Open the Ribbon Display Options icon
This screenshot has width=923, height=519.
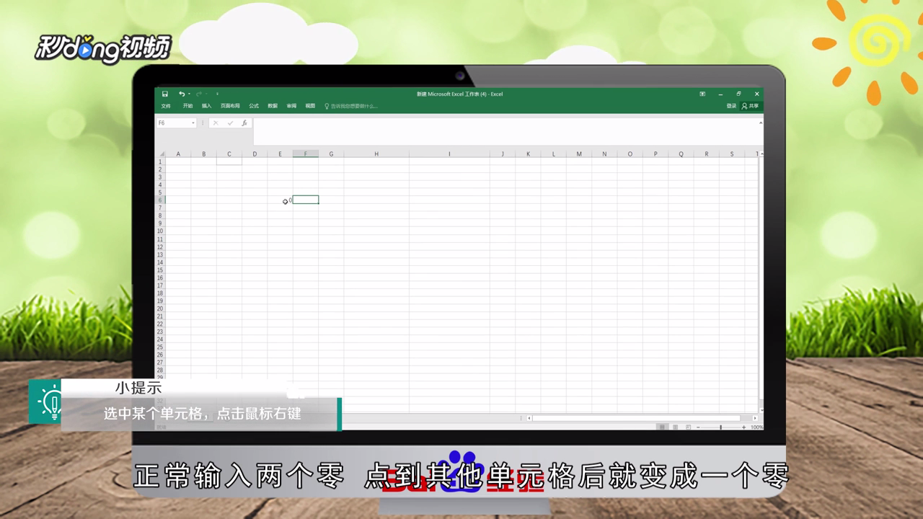[x=702, y=94]
